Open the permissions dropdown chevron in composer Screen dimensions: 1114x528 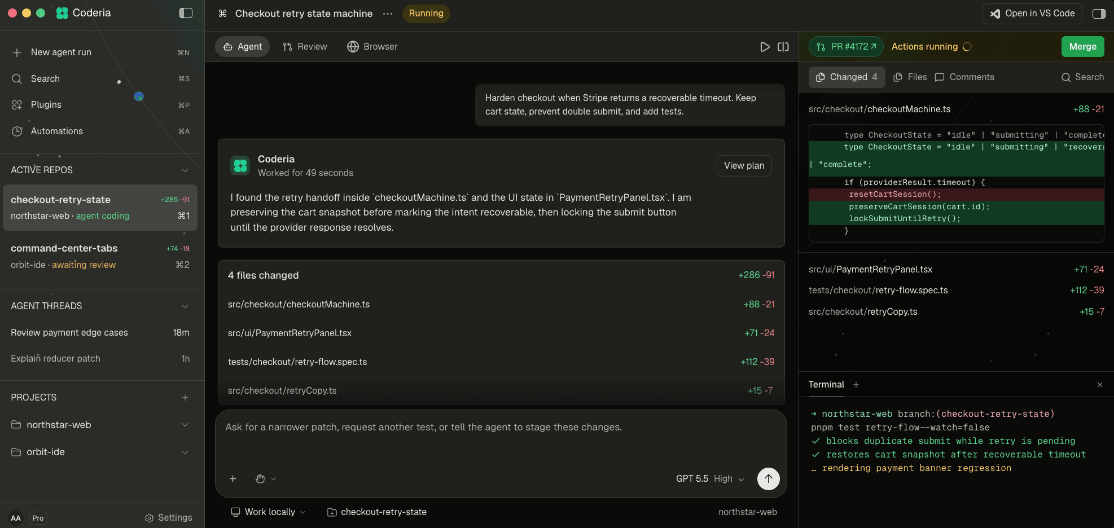tap(274, 479)
